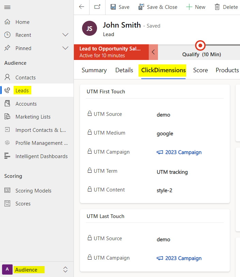
Task: Click the Scoring Models icon
Action: click(7, 190)
